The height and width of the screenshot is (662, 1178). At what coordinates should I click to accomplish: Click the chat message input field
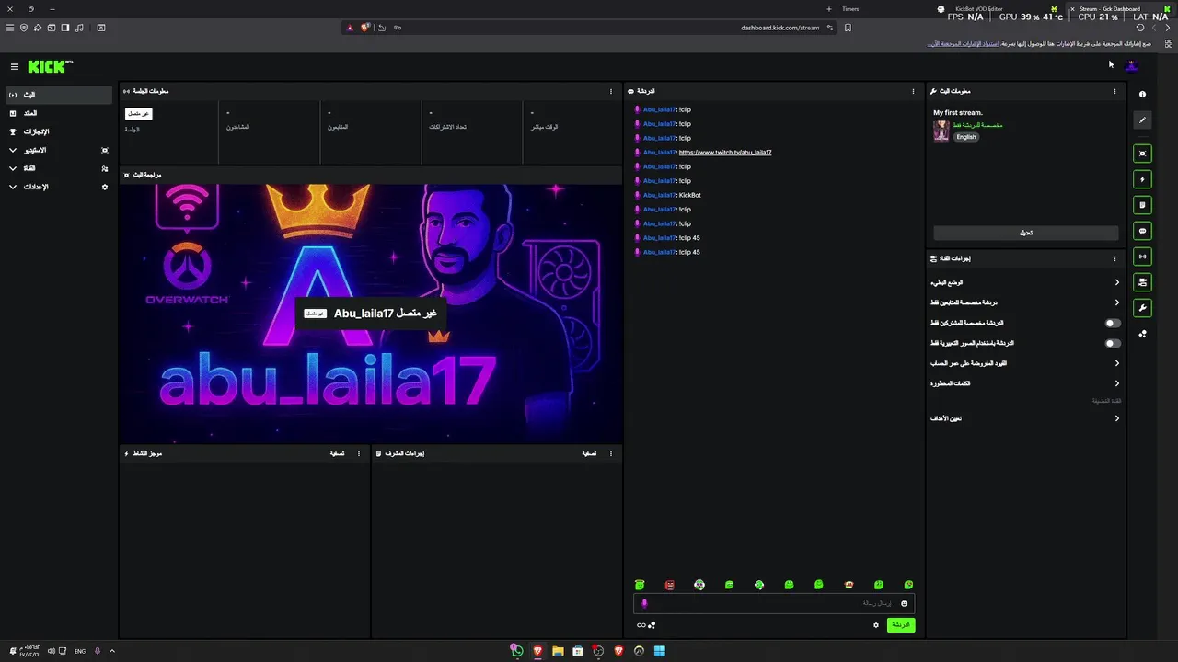(773, 604)
